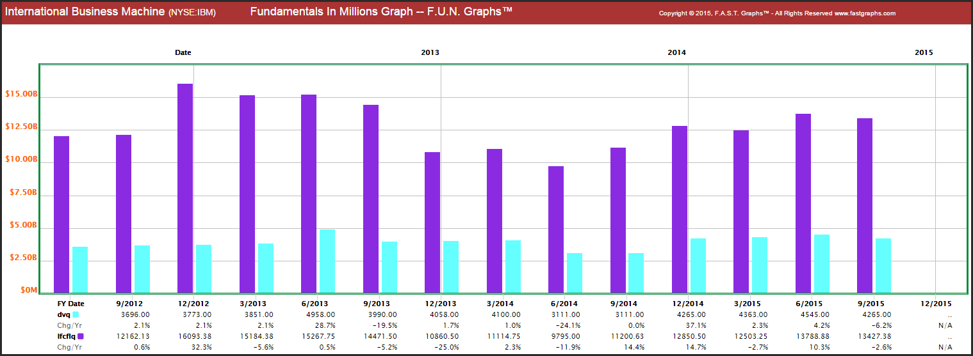Click the 2013 year label above chart

430,52
